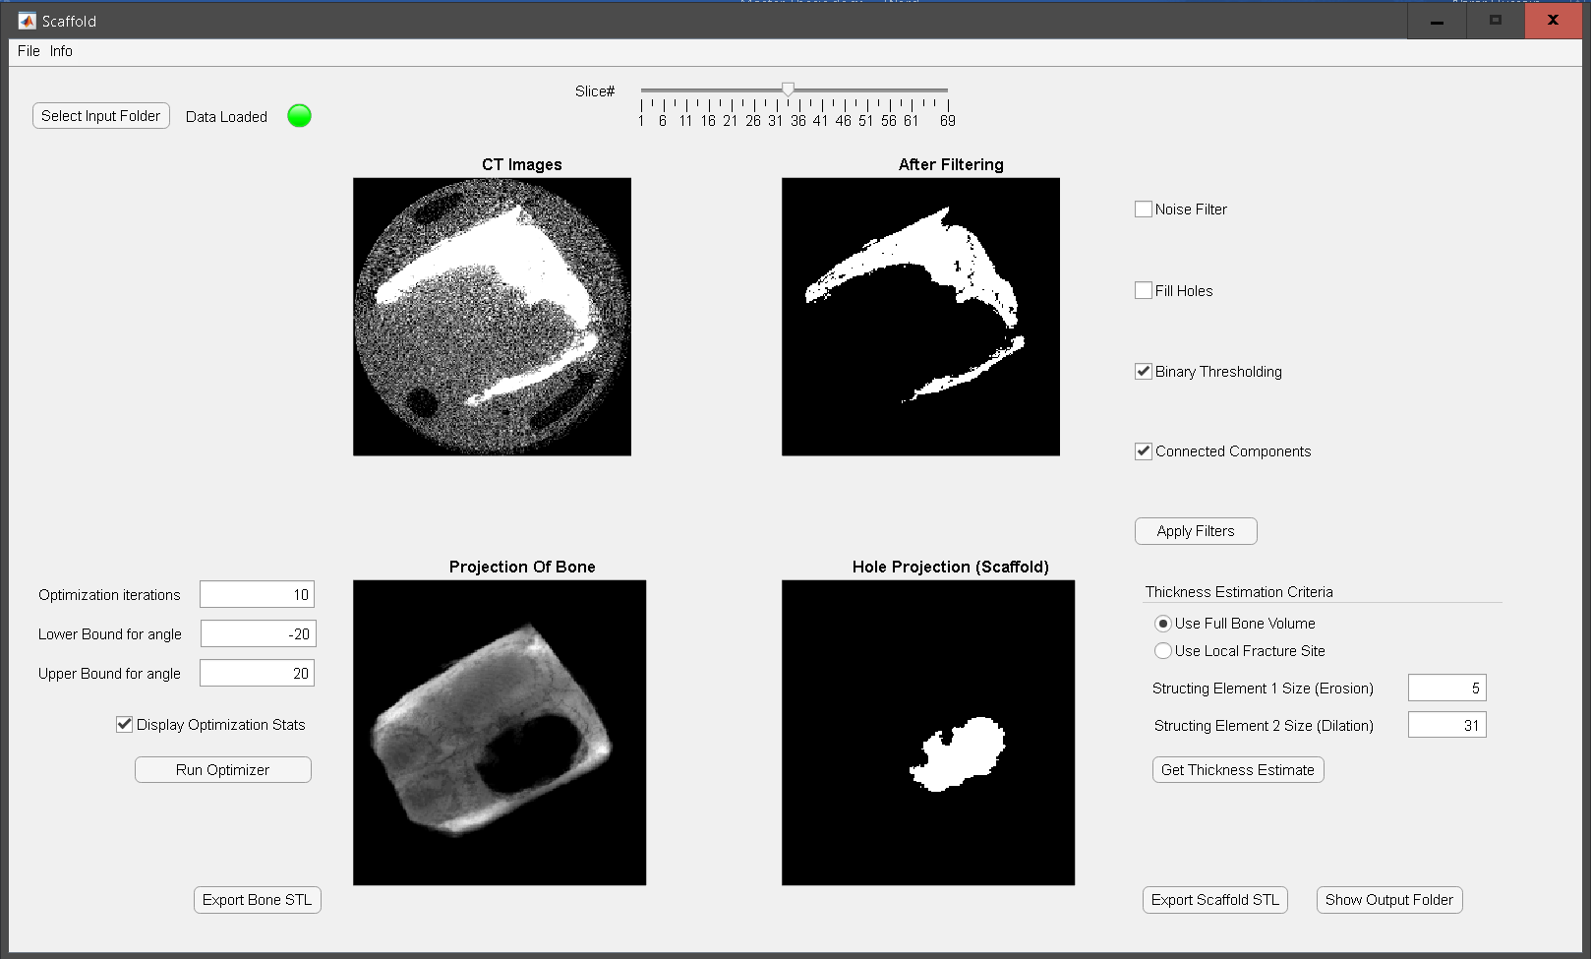Viewport: 1591px width, 959px height.
Task: Click the Lower Bound for angle field
Action: pyautogui.click(x=258, y=634)
